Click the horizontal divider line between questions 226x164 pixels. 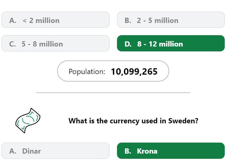click(113, 92)
